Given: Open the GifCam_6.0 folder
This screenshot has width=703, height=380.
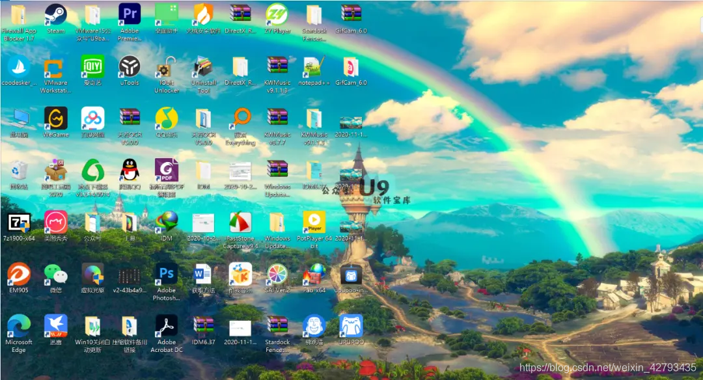Looking at the screenshot, I should coord(351,67).
